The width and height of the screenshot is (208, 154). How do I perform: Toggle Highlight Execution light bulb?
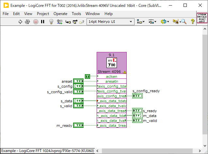pos(51,22)
